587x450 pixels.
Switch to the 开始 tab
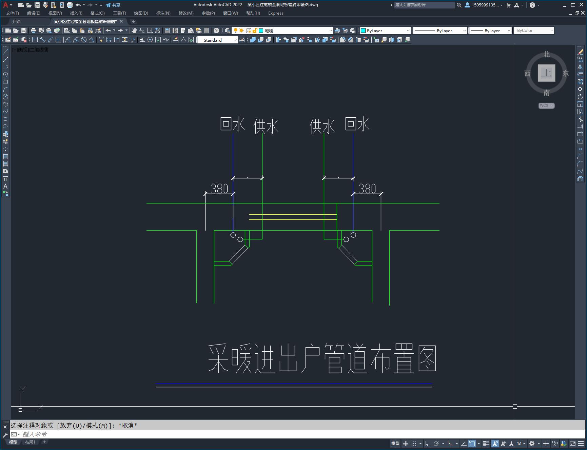pos(16,21)
